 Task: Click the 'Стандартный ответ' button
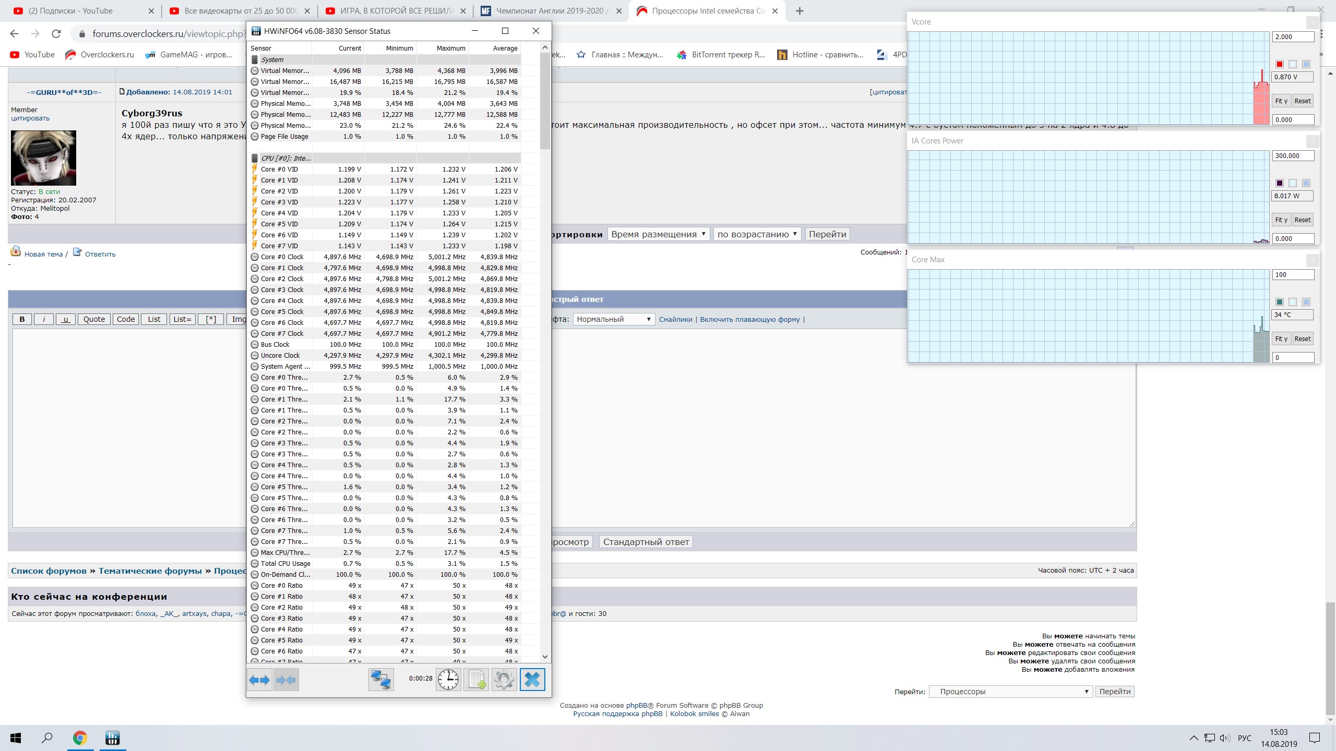click(x=646, y=542)
